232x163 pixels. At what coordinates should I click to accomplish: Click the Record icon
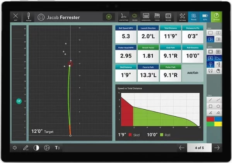tap(168, 17)
